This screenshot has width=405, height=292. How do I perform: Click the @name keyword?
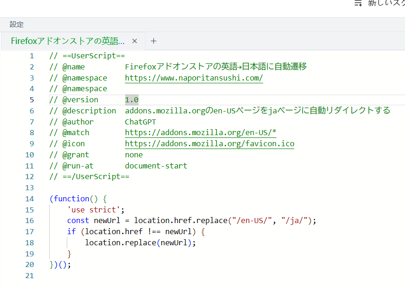pos(73,67)
